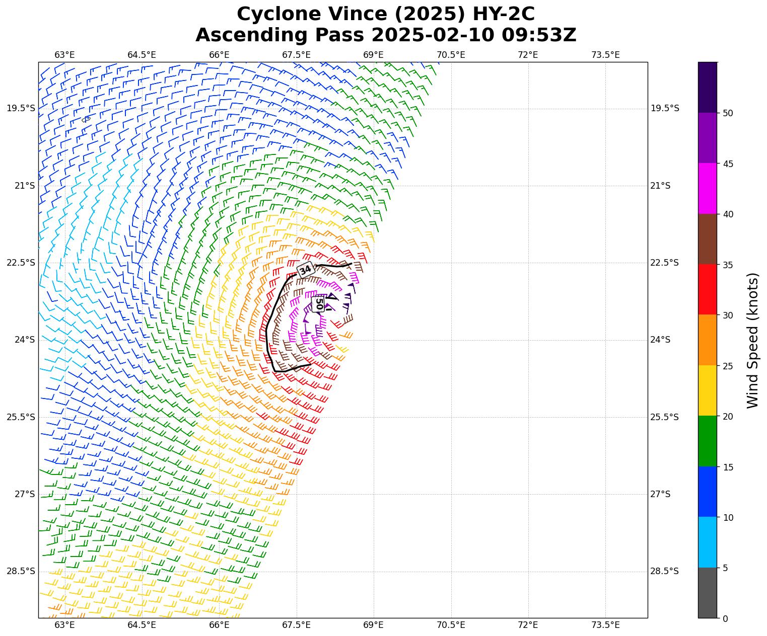Click the 24°S label on left axis
The height and width of the screenshot is (636, 767).
(x=25, y=340)
